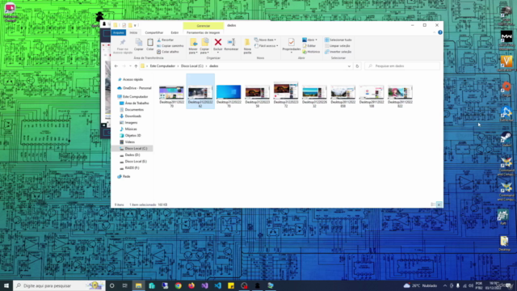This screenshot has height=291, width=517.
Task: Expand the Fácil acesso dropdown
Action: click(x=267, y=46)
